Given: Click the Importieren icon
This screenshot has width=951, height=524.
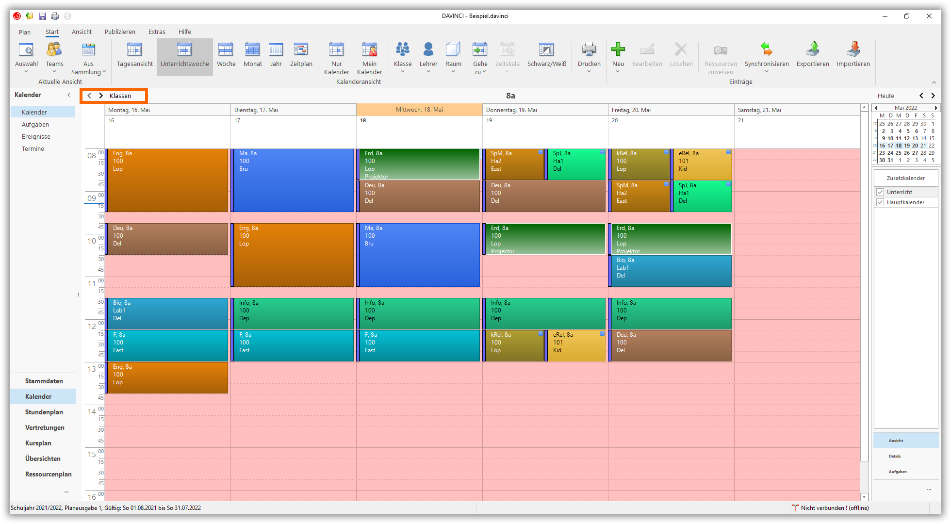Looking at the screenshot, I should (853, 50).
